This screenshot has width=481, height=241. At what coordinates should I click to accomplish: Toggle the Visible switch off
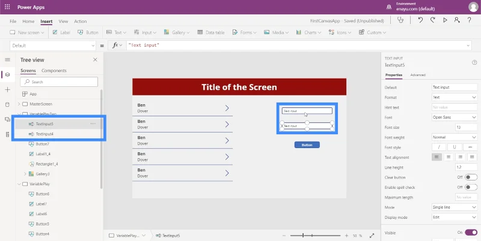click(471, 233)
